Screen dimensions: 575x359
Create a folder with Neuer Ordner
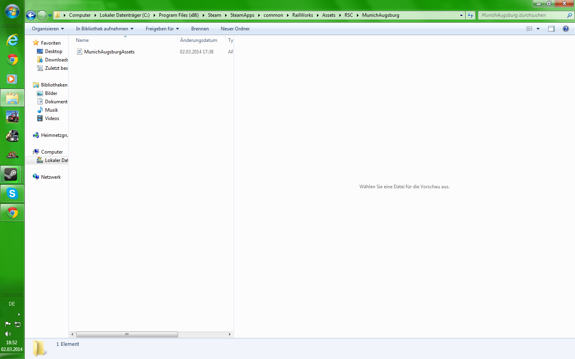coord(235,29)
